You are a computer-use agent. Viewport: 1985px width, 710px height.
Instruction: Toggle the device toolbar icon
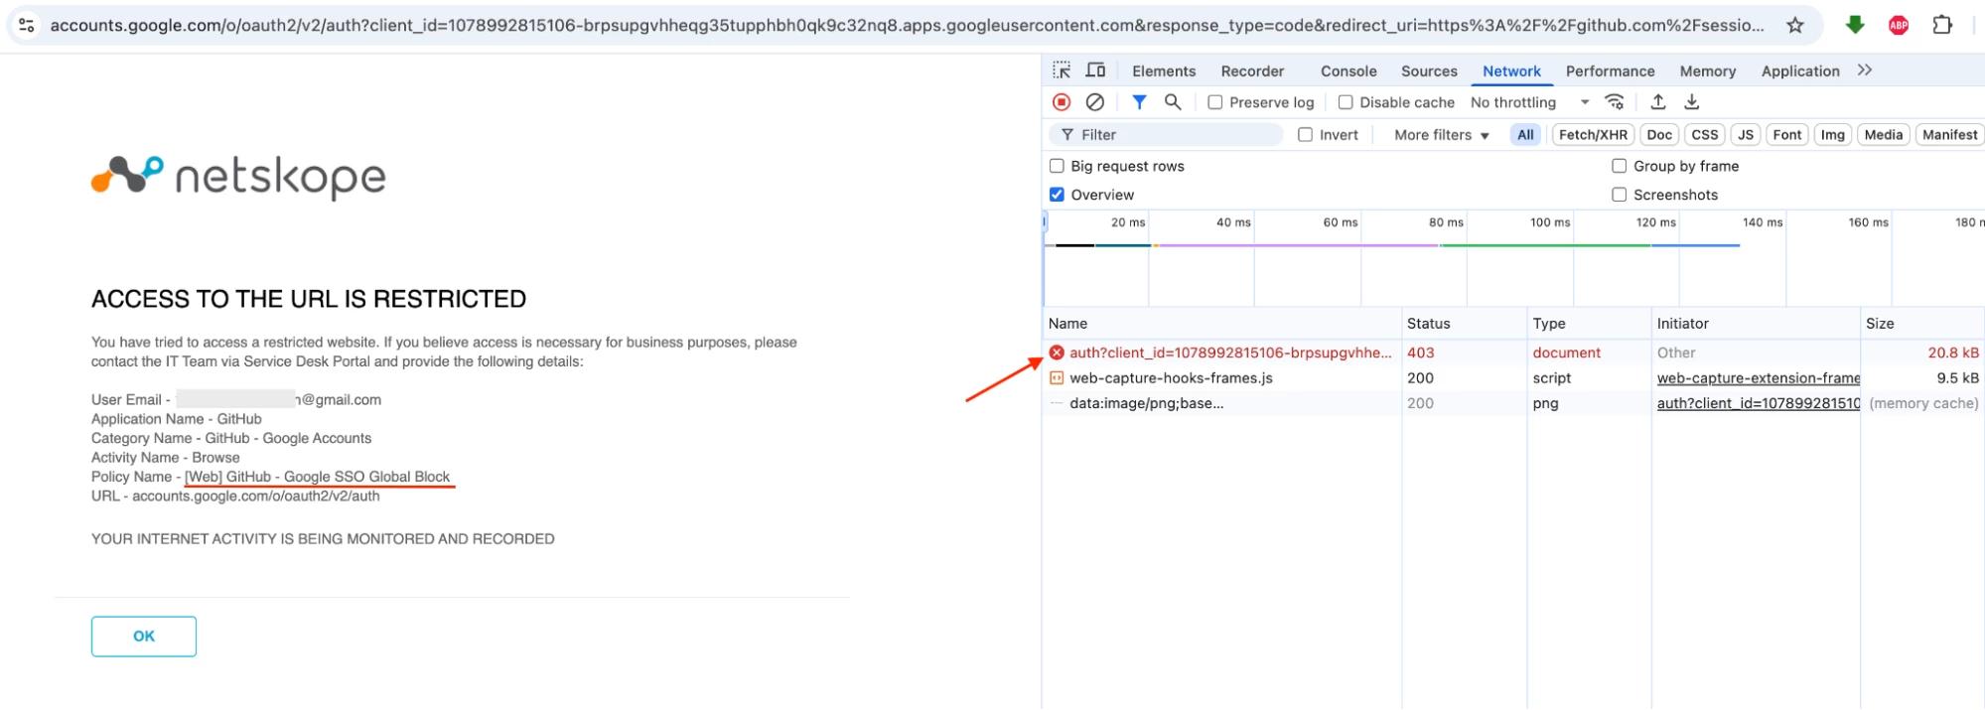click(x=1095, y=71)
